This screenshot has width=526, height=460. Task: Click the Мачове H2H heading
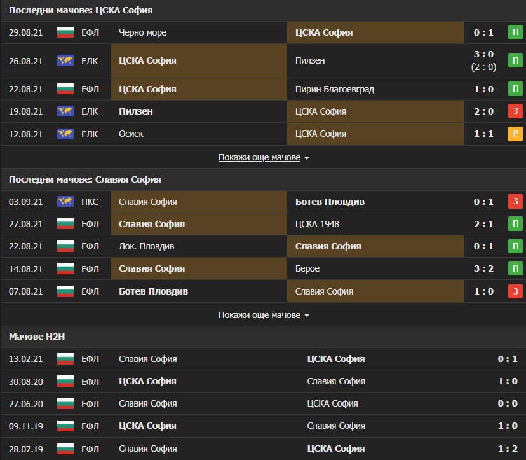37,337
